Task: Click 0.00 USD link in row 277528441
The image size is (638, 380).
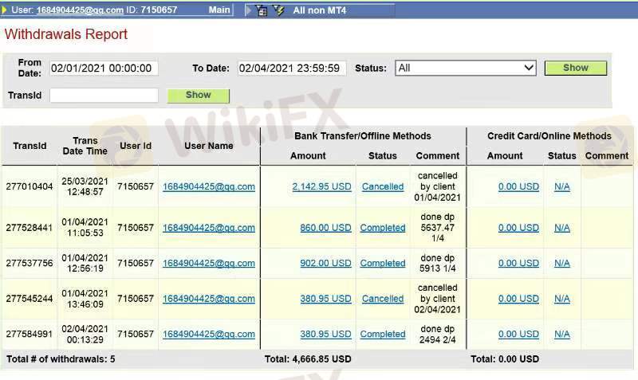Action: [x=518, y=228]
